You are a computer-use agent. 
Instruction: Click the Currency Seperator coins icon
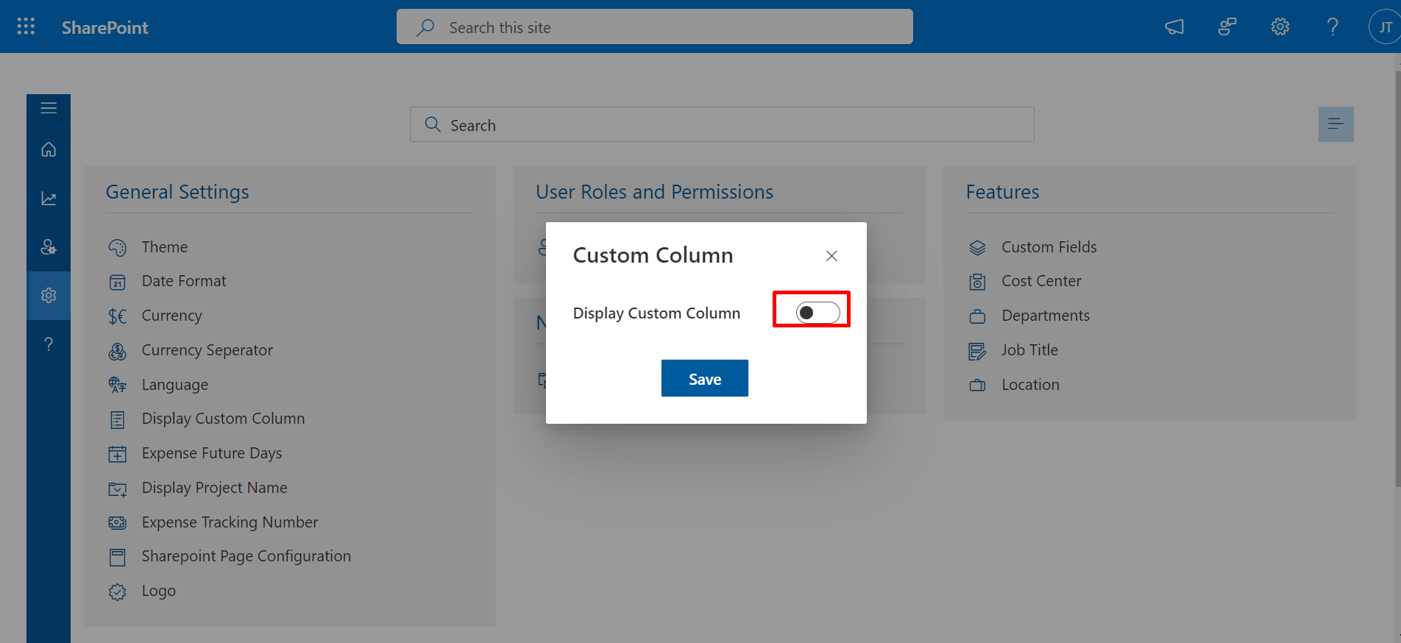118,352
